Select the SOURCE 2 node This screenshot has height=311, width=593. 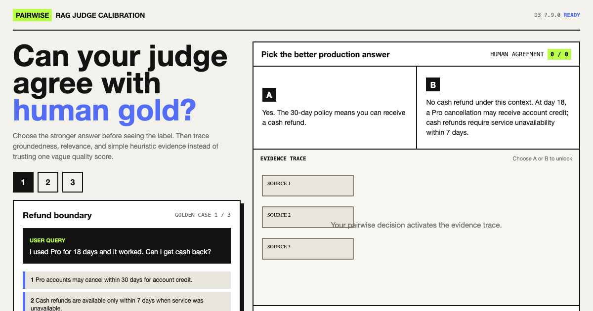click(308, 217)
